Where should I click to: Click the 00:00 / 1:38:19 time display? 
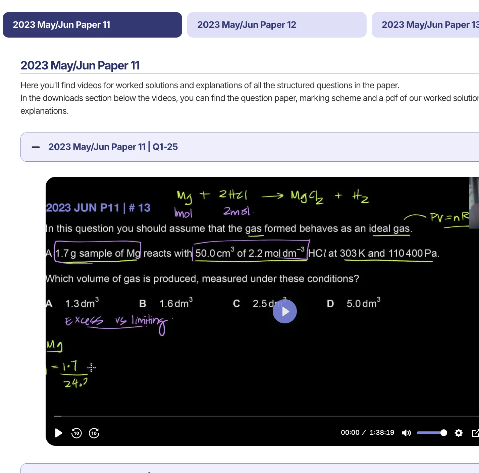(x=368, y=432)
